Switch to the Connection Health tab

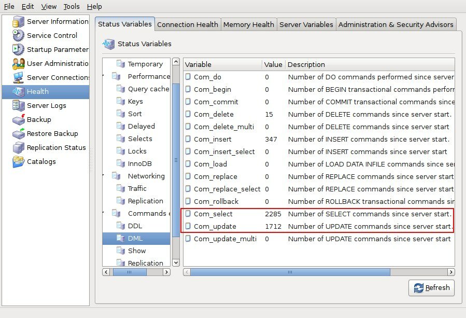pos(188,24)
